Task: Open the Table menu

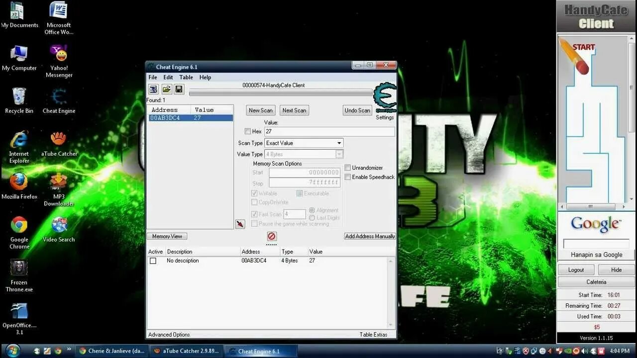Action: 186,77
